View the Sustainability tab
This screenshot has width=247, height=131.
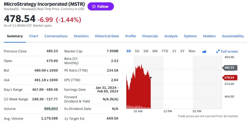point(233,36)
